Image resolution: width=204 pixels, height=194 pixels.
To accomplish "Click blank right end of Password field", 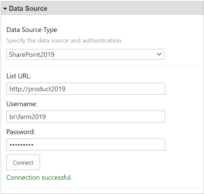I will (x=149, y=145).
